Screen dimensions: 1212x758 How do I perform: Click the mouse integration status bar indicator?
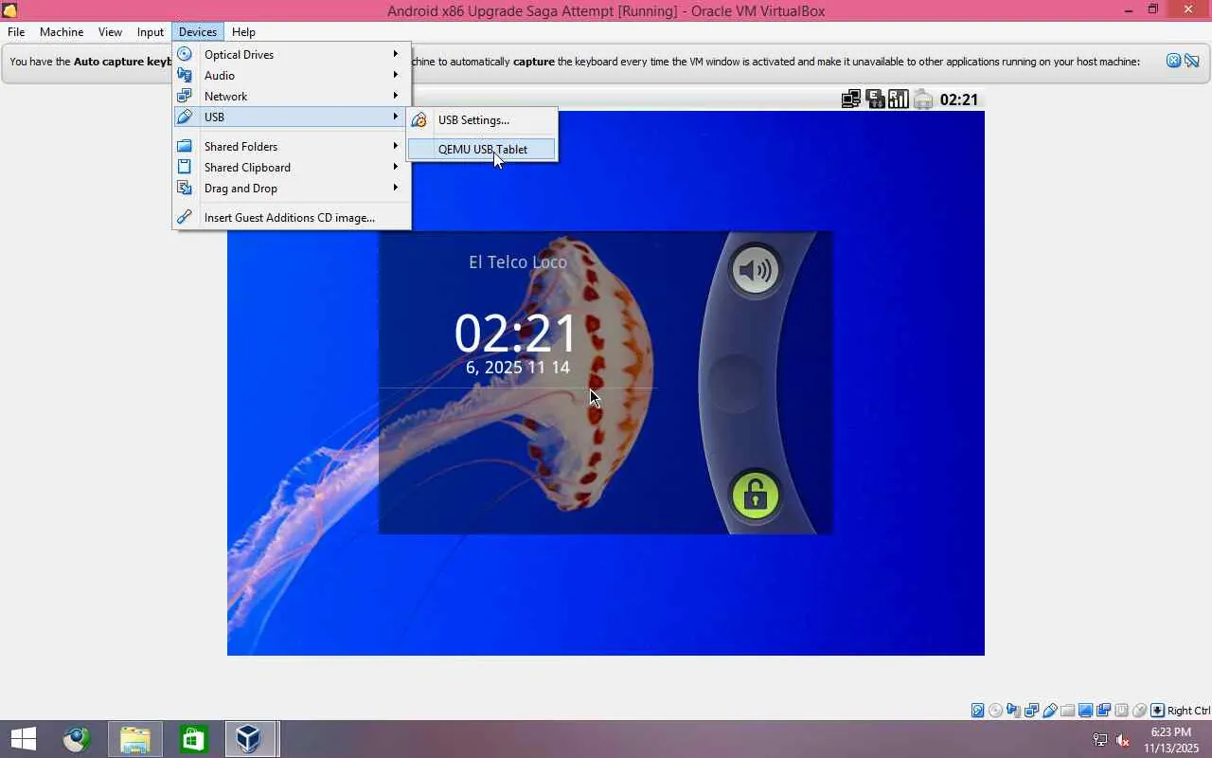click(1139, 711)
